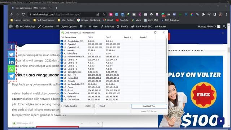Click the browser address bar URL
Screen dimensions: 231x130
pyautogui.click(x=57, y=14)
